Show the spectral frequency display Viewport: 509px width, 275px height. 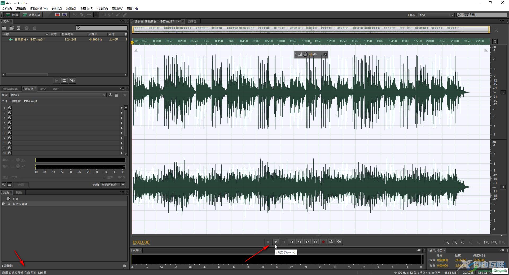(x=58, y=15)
